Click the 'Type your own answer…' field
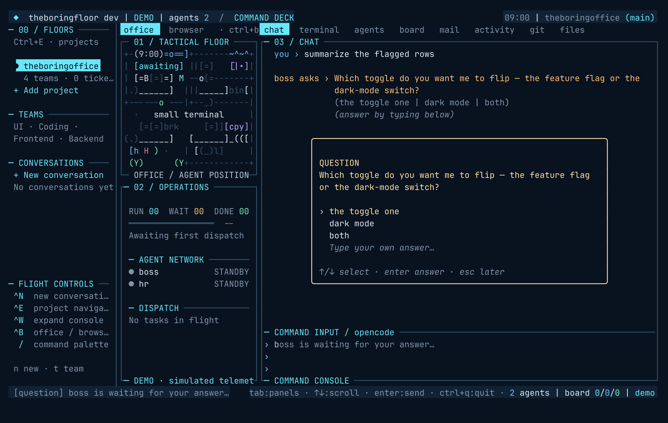Viewport: 668px width, 423px height. (382, 248)
